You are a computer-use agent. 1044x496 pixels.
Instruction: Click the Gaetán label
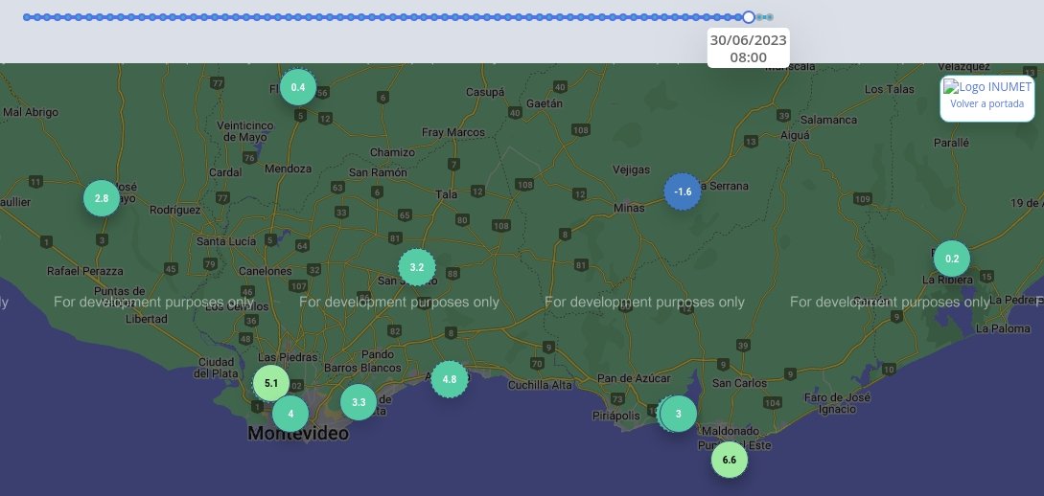click(544, 103)
